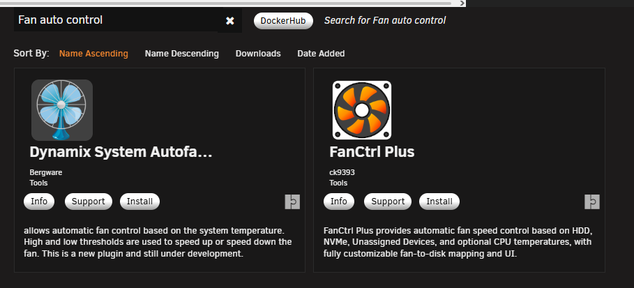Viewport: 634px width, 288px height.
Task: Click the right arrow of the horizontal scrollbar
Action: pyautogui.click(x=462, y=3)
